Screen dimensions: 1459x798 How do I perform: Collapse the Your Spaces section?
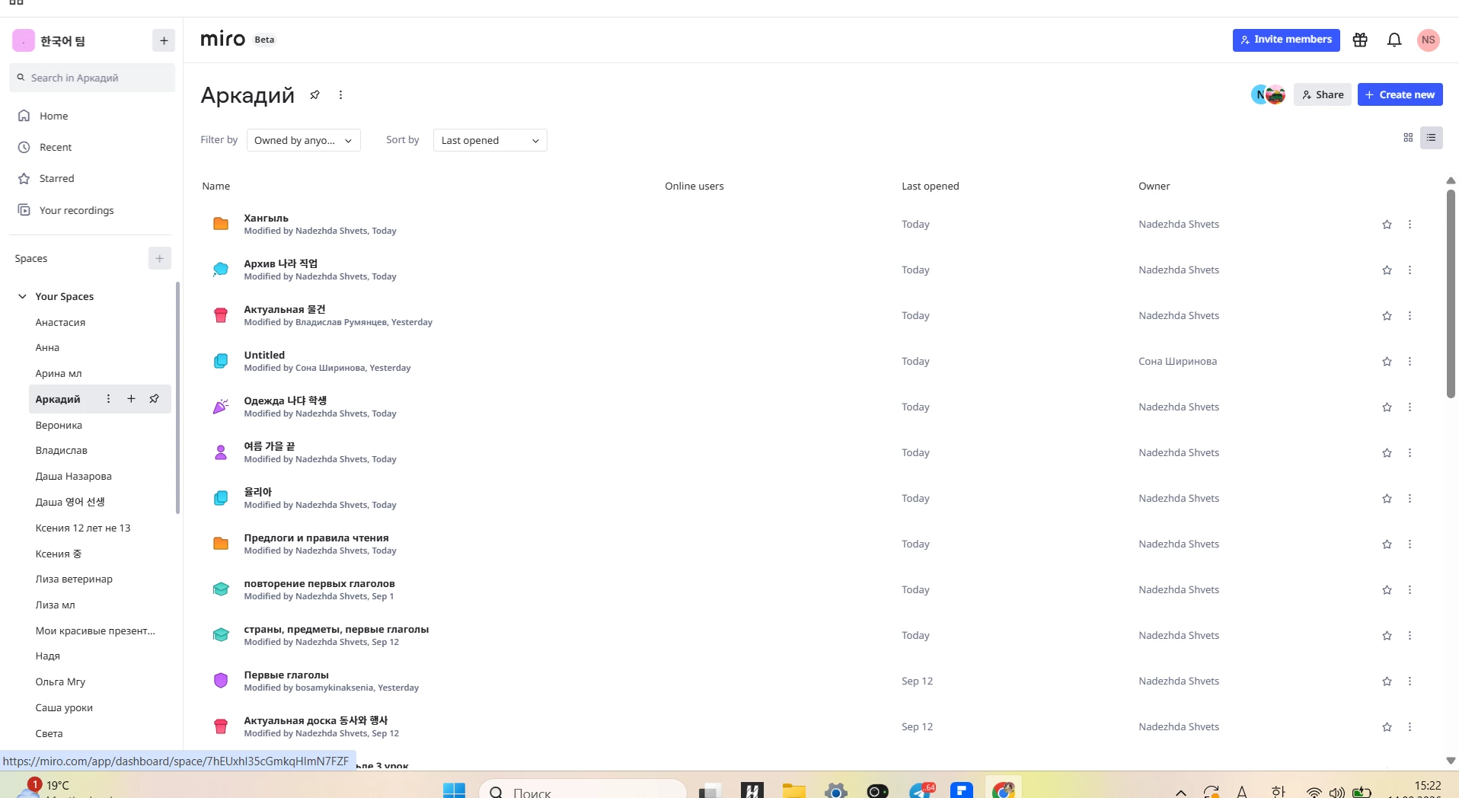coord(22,296)
